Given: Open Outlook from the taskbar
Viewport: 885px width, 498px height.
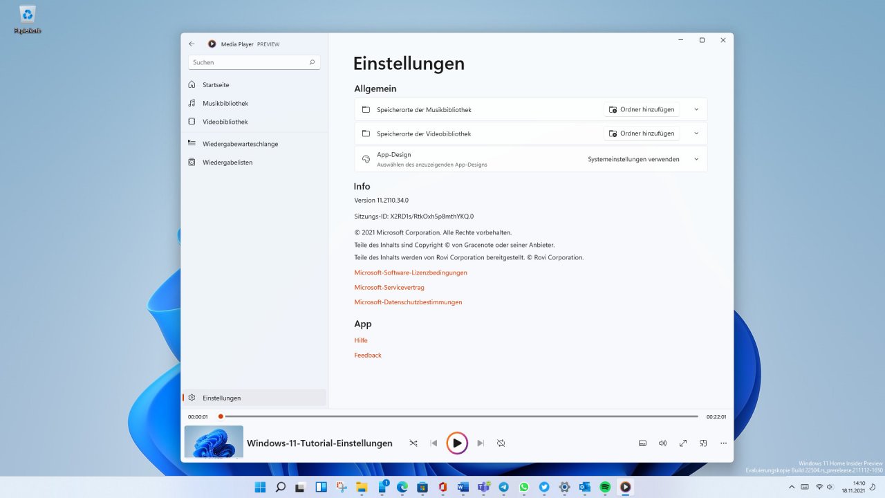Looking at the screenshot, I should (584, 487).
